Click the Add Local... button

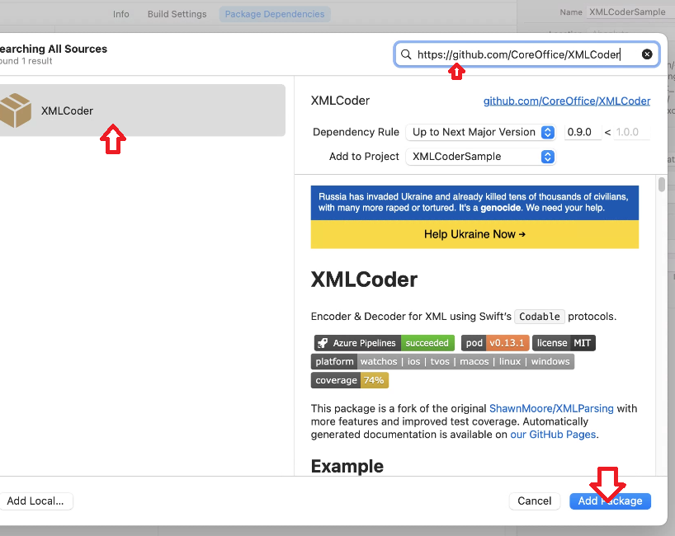pos(35,501)
